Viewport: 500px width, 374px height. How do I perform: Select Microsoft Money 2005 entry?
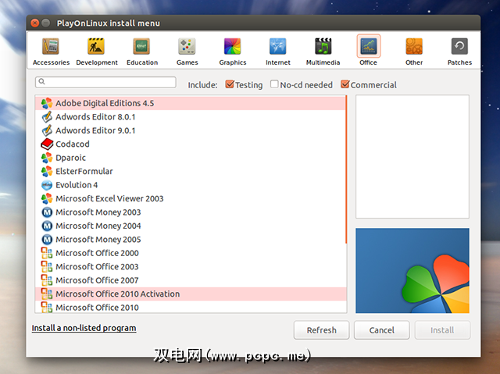click(x=191, y=240)
